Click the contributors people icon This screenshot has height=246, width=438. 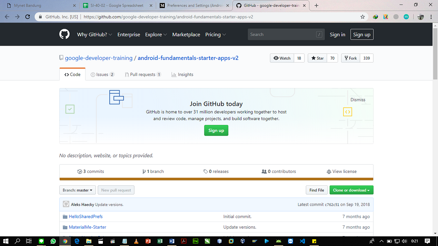[265, 171]
